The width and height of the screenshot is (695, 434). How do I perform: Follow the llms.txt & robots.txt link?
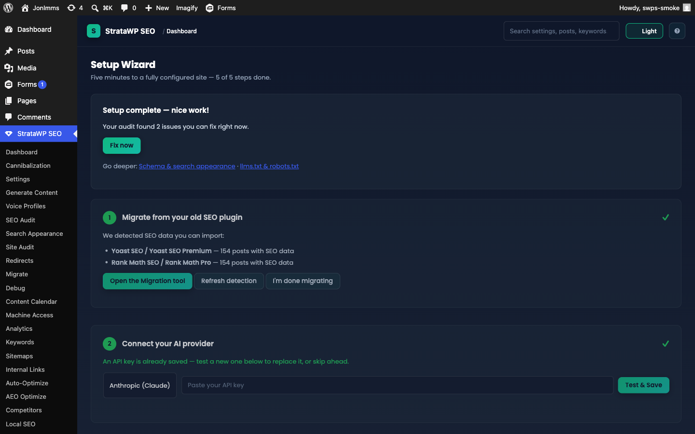click(269, 166)
